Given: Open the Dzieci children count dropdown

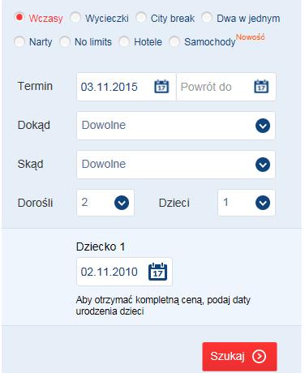Looking at the screenshot, I should coord(247,203).
